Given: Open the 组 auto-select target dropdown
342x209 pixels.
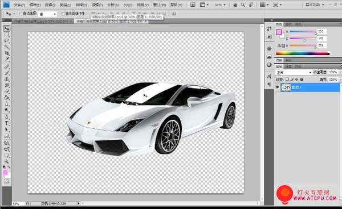Looking at the screenshot, I should tap(47, 14).
